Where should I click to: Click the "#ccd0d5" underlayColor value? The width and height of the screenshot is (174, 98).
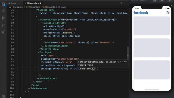[x=69, y=29]
